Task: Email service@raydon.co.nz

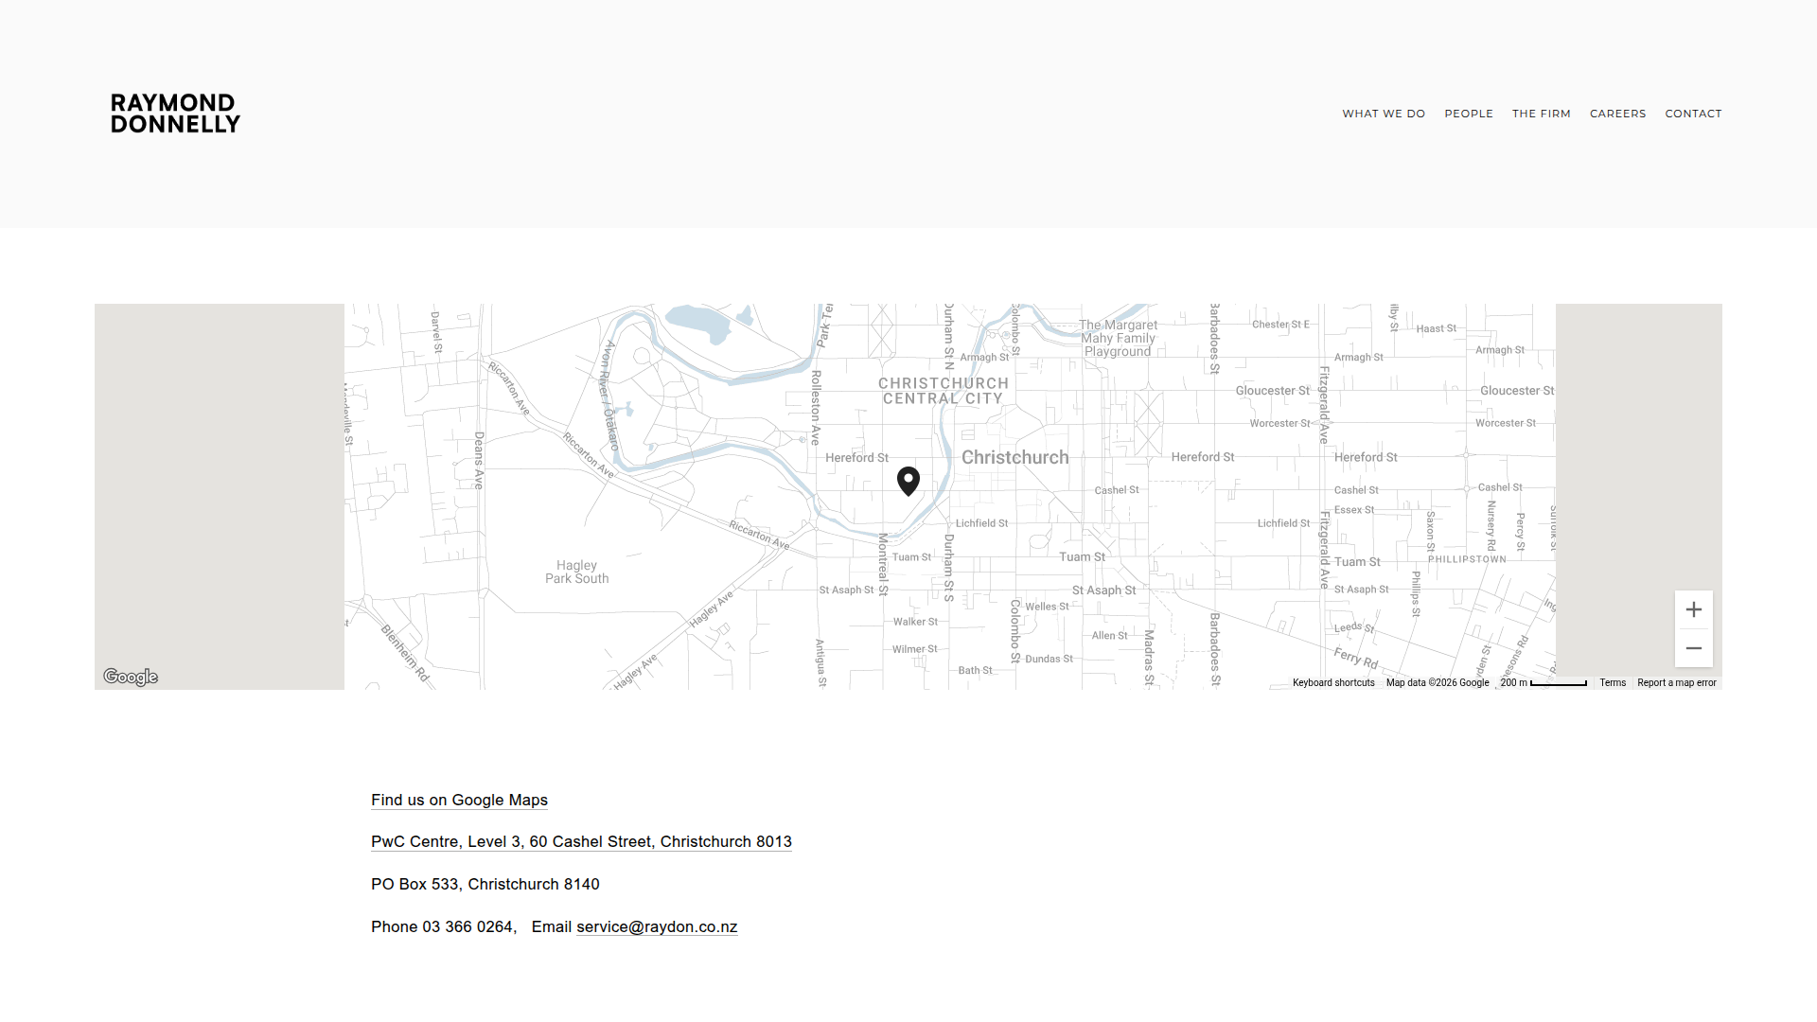Action: [x=657, y=926]
